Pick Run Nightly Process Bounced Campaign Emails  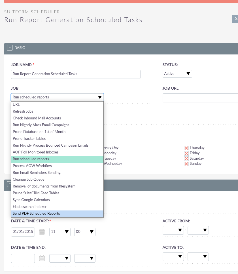pyautogui.click(x=57, y=146)
